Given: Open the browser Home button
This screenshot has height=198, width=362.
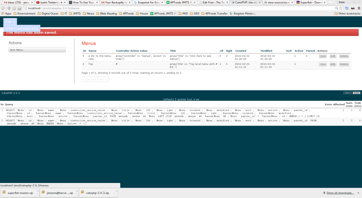Looking at the screenshot, I should pos(19,8).
